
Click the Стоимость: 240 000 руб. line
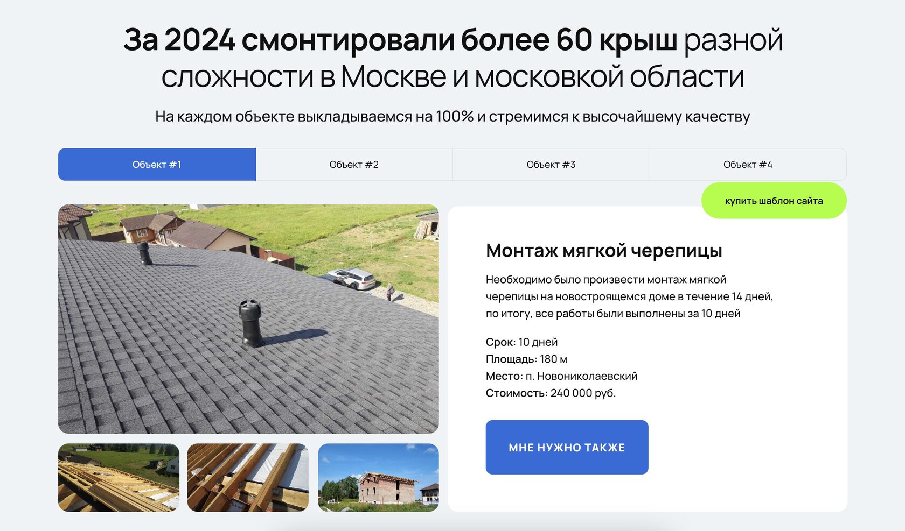(x=551, y=393)
